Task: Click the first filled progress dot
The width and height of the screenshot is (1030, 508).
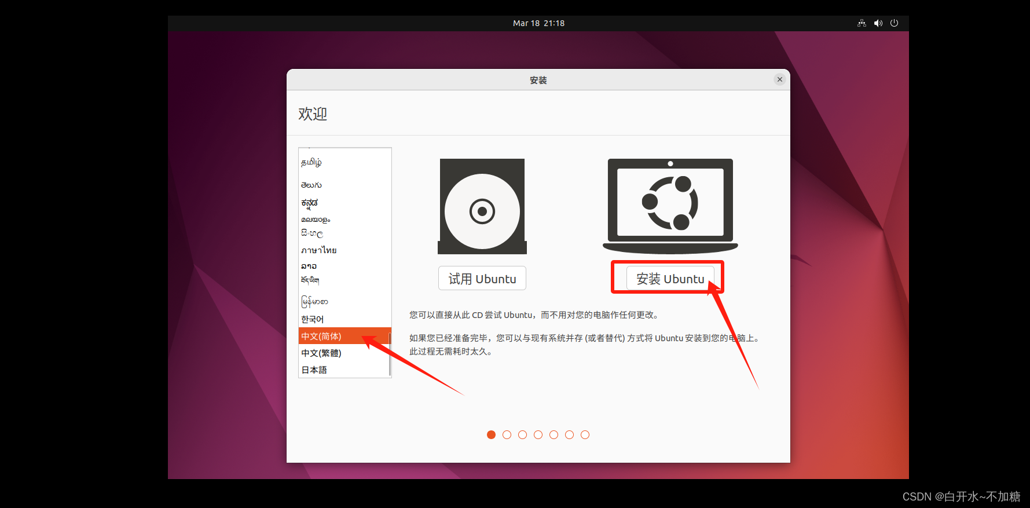Action: (x=491, y=434)
